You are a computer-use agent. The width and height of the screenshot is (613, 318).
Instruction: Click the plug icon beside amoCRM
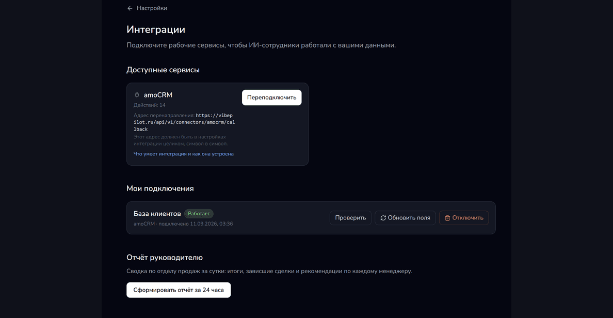pyautogui.click(x=137, y=95)
